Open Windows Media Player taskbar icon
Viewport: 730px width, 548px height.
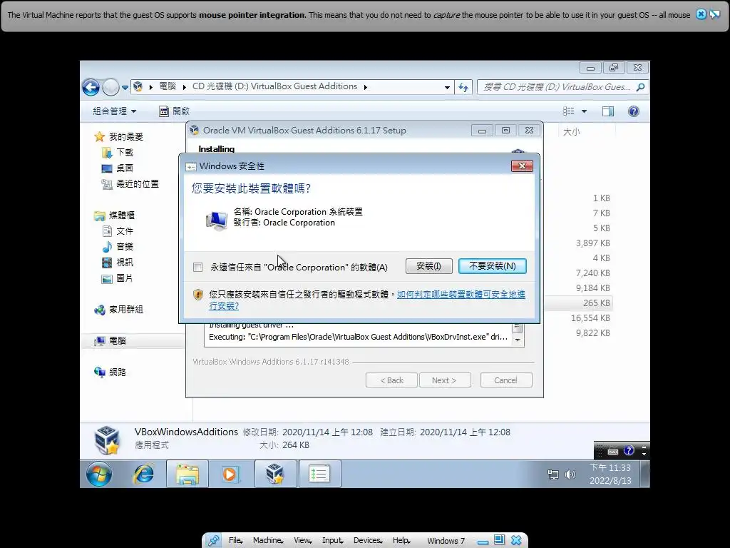point(230,475)
